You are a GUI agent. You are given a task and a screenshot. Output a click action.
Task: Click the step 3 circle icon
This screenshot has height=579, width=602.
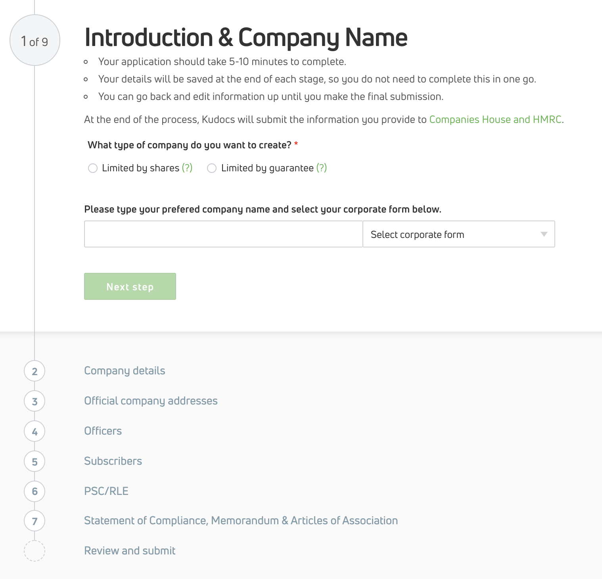[35, 401]
